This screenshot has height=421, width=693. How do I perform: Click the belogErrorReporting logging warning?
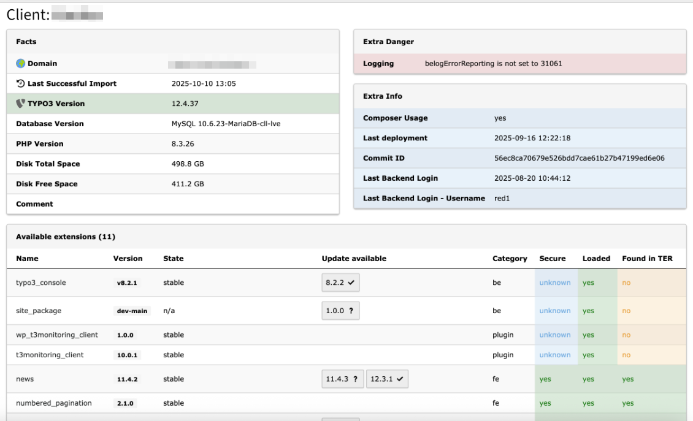pyautogui.click(x=493, y=64)
